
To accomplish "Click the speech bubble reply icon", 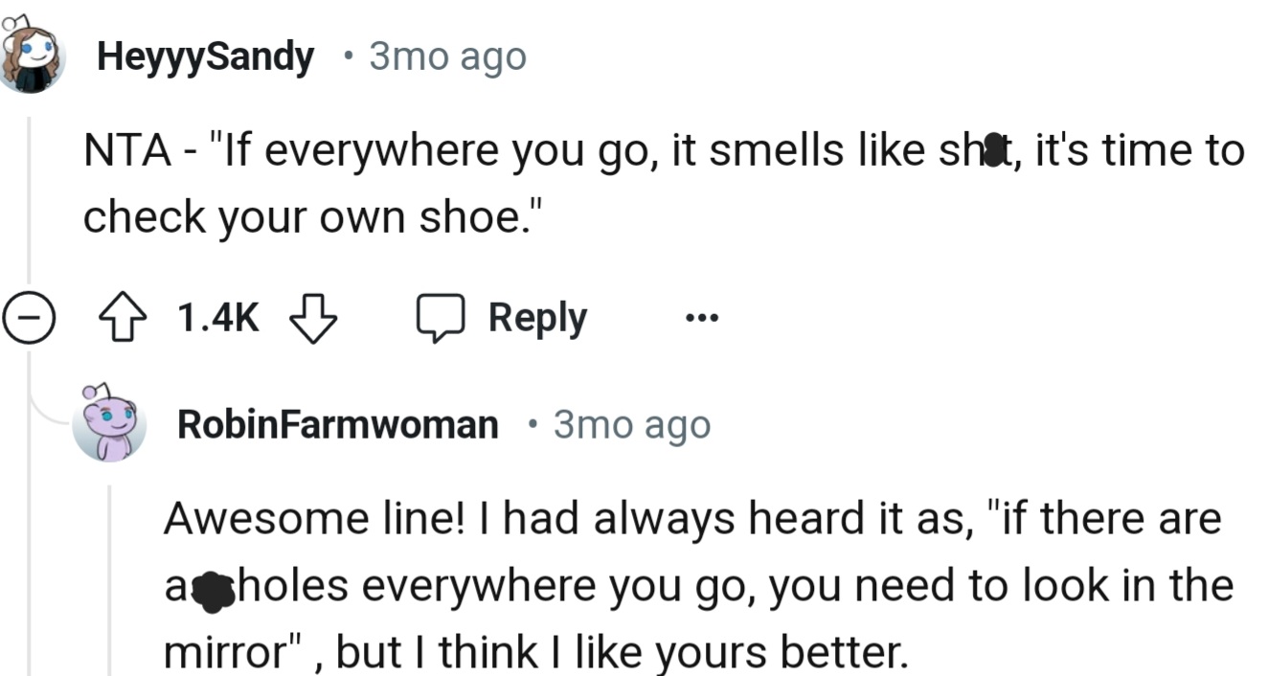I will 441,318.
